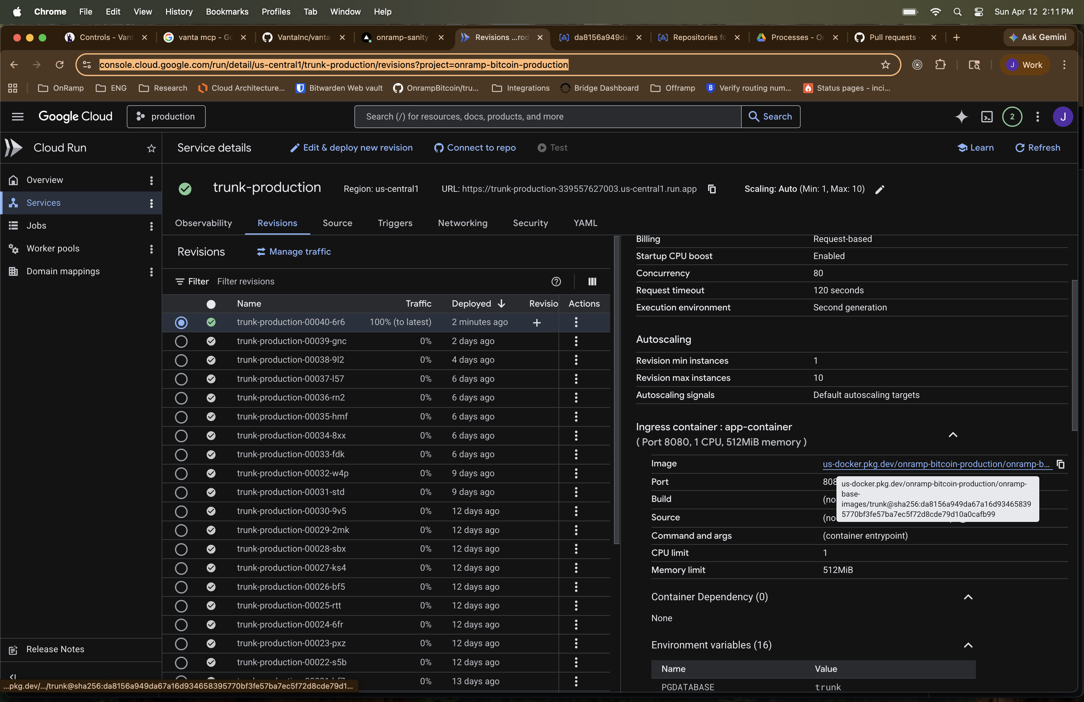This screenshot has width=1084, height=702.
Task: Open the YAML tab
Action: (x=585, y=223)
